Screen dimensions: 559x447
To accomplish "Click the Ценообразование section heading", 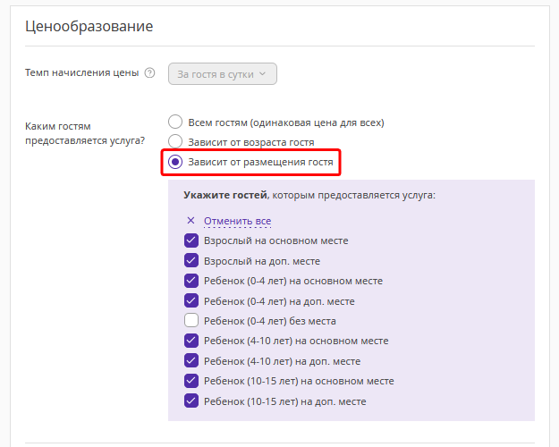I will tap(89, 27).
